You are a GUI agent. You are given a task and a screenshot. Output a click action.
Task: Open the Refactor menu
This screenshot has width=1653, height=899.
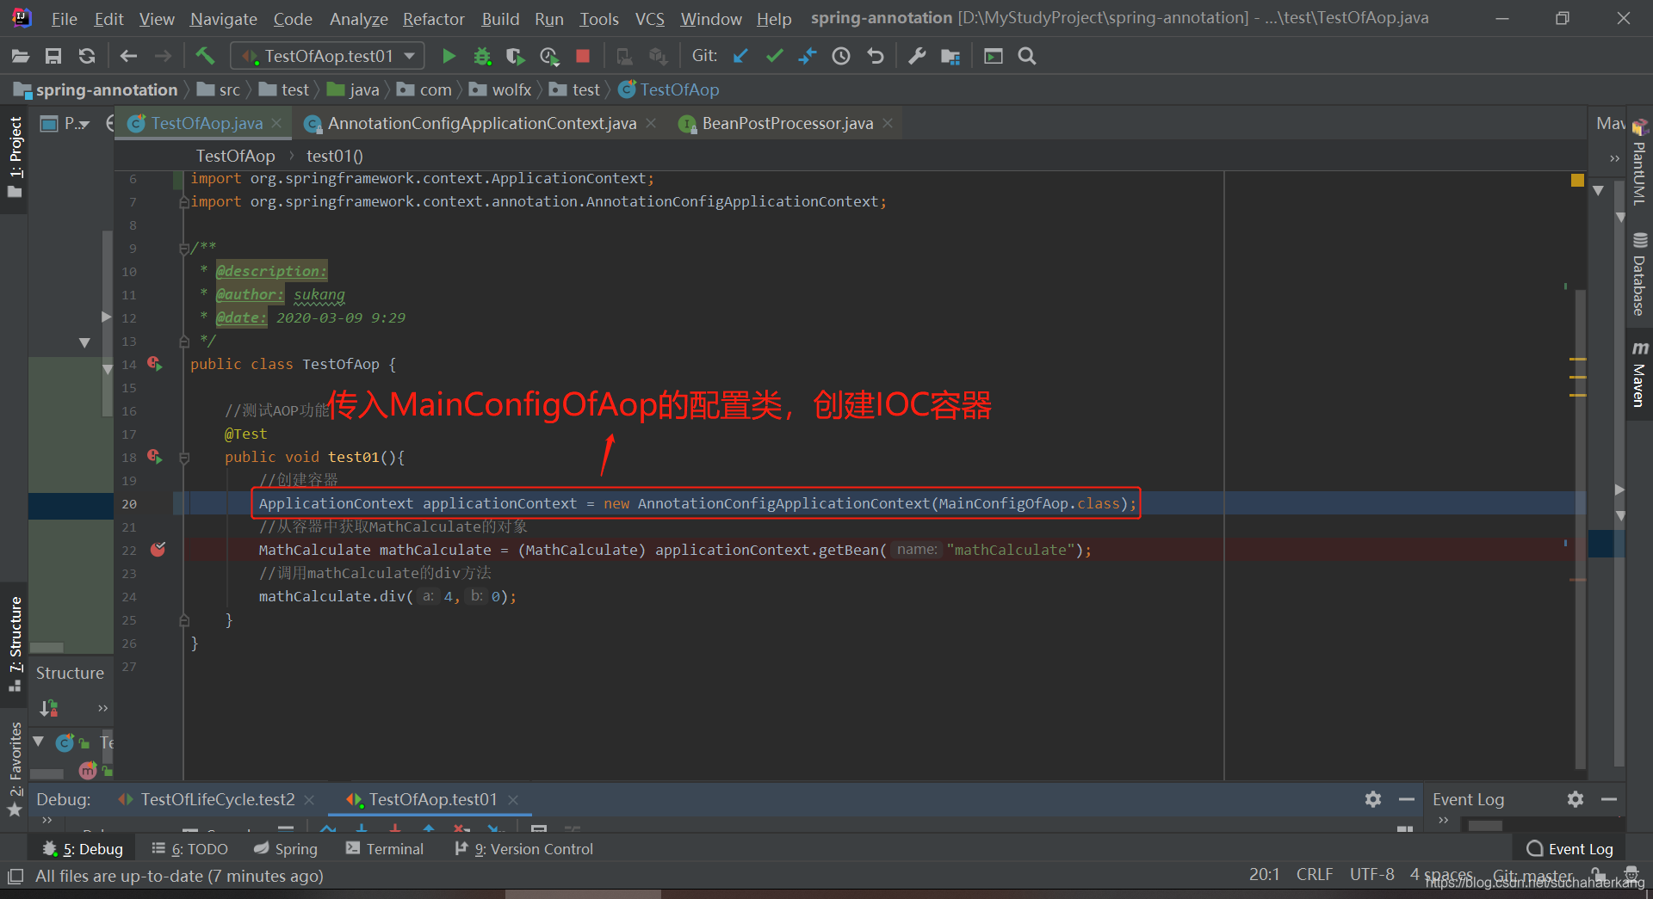[433, 18]
